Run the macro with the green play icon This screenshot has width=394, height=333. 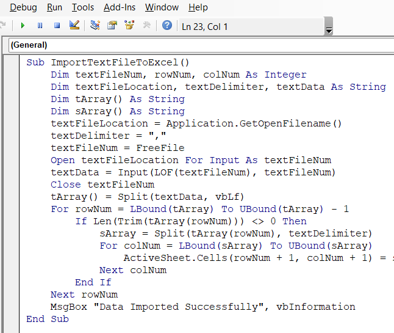coord(23,26)
